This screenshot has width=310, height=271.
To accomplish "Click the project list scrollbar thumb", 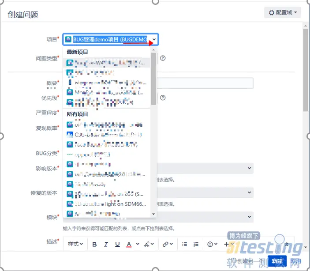I will click(x=153, y=79).
